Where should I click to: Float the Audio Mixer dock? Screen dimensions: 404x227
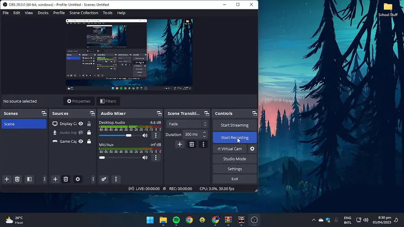coord(159,113)
